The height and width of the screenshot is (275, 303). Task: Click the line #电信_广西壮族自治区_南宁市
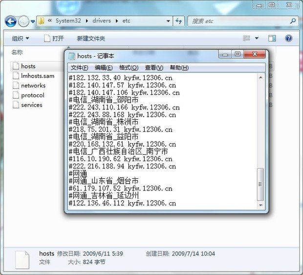pyautogui.click(x=118, y=151)
